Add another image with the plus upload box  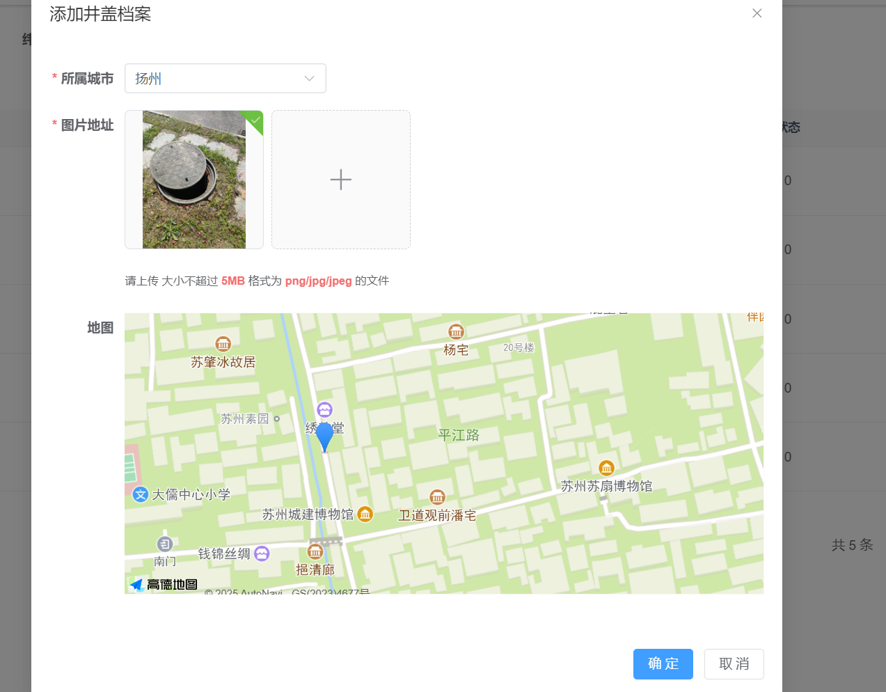(341, 180)
